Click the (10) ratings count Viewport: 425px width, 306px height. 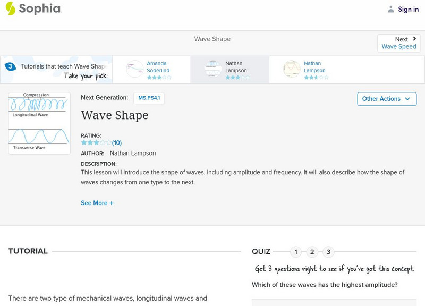pos(117,142)
